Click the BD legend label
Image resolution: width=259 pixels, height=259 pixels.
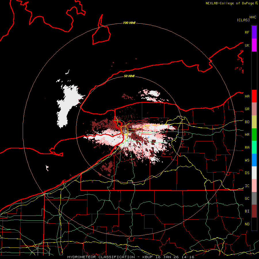[x=247, y=122]
